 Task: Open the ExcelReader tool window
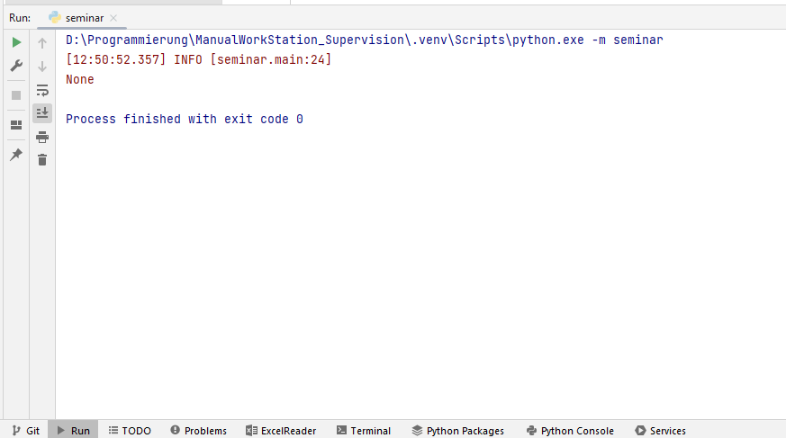[281, 431]
